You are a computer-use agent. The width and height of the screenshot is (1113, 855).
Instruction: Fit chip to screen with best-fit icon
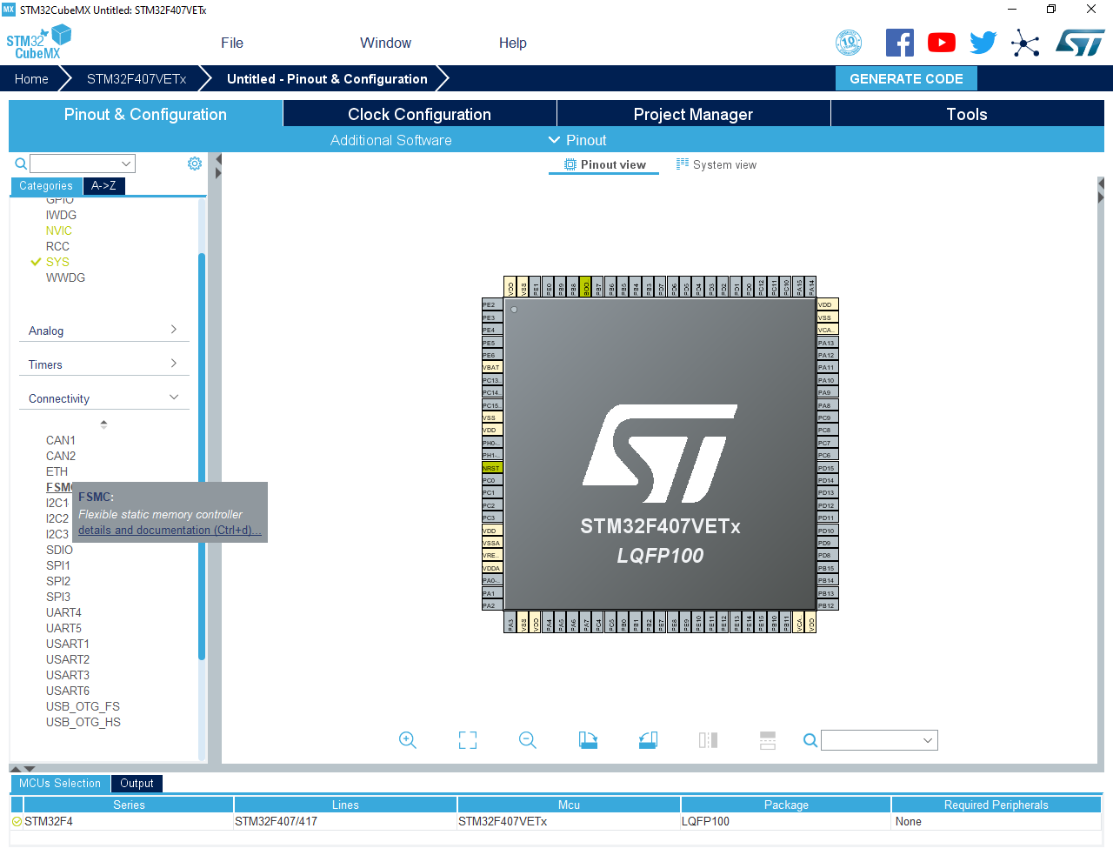tap(468, 740)
